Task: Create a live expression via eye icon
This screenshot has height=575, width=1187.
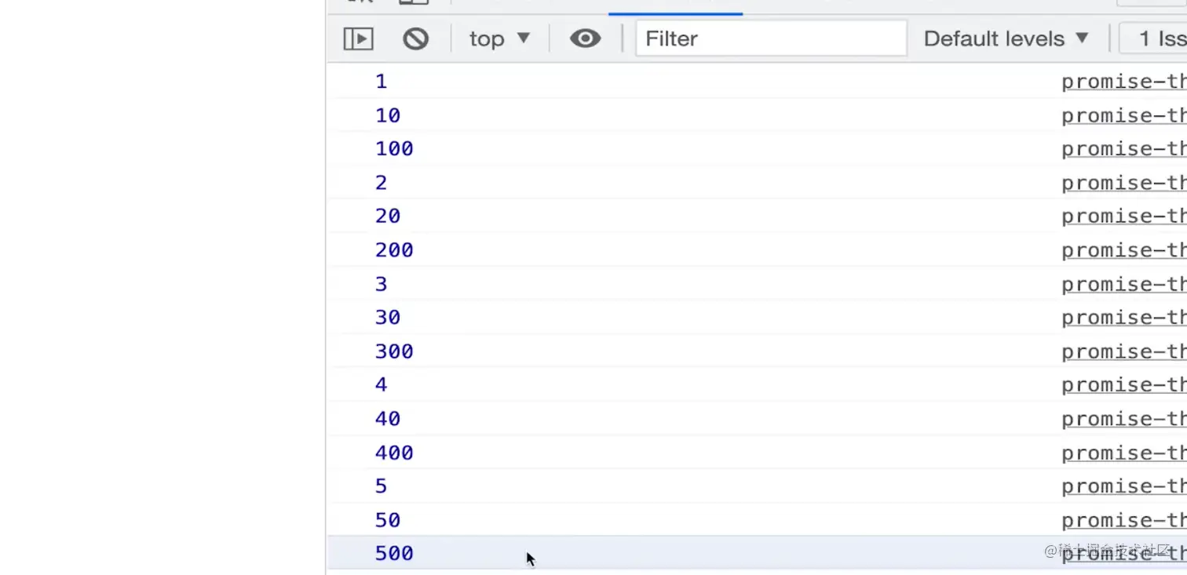Action: pyautogui.click(x=585, y=38)
